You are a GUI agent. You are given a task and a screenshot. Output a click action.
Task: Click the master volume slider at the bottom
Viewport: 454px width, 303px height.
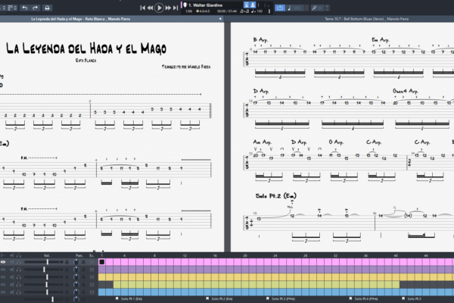(x=43, y=299)
